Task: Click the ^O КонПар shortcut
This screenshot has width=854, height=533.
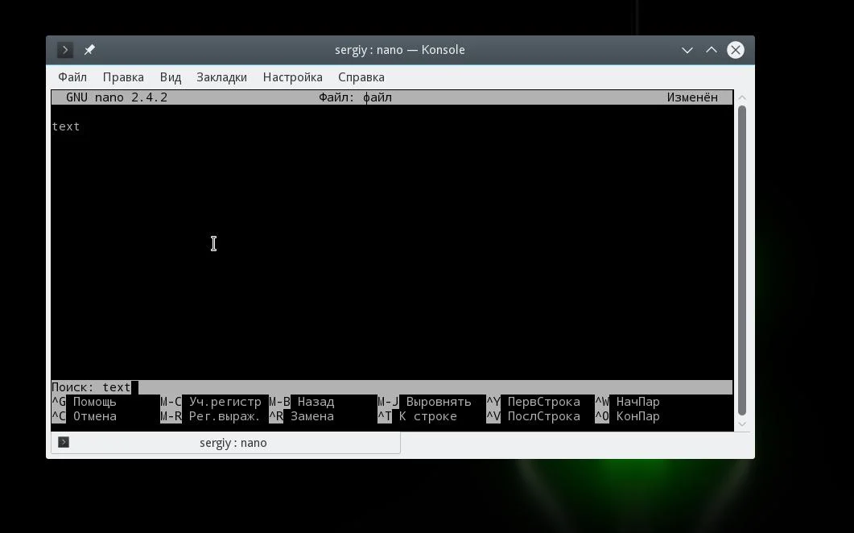Action: (628, 416)
